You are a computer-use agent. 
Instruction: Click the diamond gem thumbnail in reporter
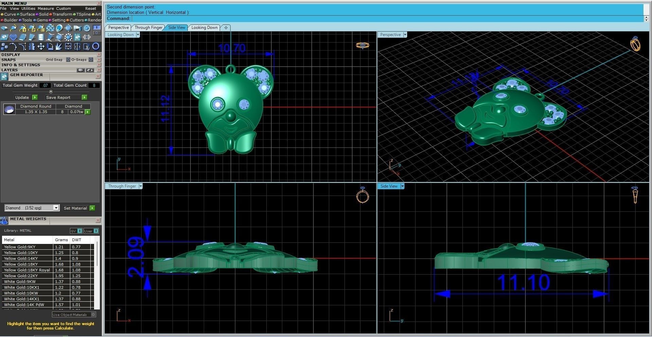pyautogui.click(x=9, y=109)
